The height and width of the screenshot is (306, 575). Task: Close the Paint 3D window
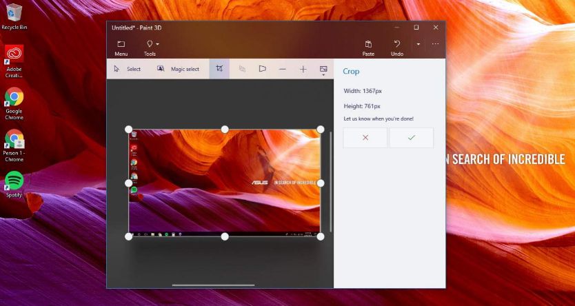coord(436,28)
